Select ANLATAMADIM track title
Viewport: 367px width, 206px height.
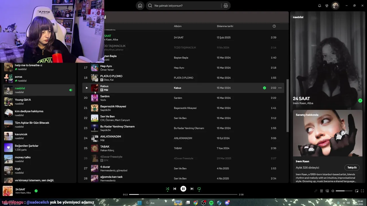click(x=111, y=136)
